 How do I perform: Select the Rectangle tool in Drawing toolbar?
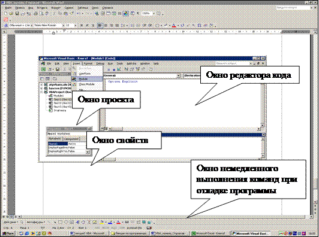(60, 222)
